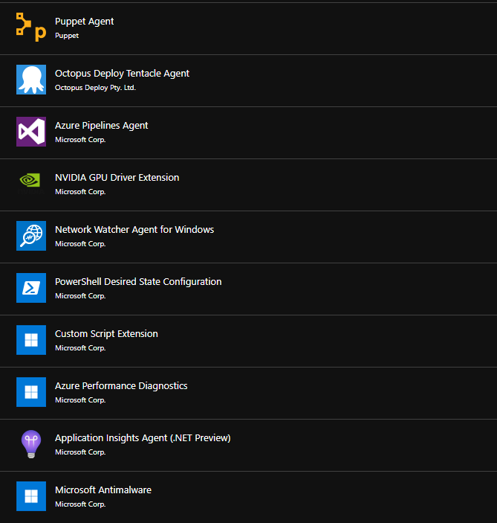Click the Azure Performance Diagnostics Windows icon
The height and width of the screenshot is (523, 497).
[x=31, y=391]
